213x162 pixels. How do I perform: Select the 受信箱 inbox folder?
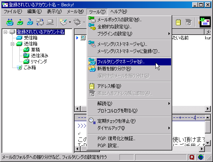(x=30, y=38)
